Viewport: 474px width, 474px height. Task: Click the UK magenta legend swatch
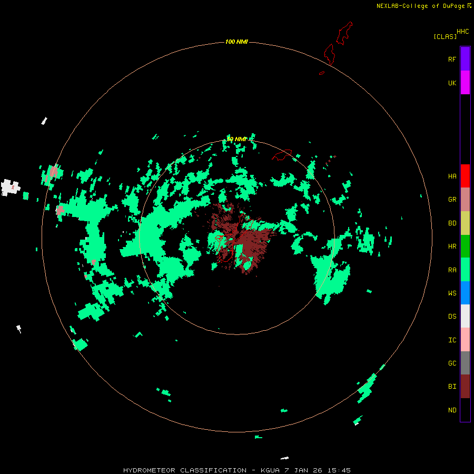[x=465, y=83]
